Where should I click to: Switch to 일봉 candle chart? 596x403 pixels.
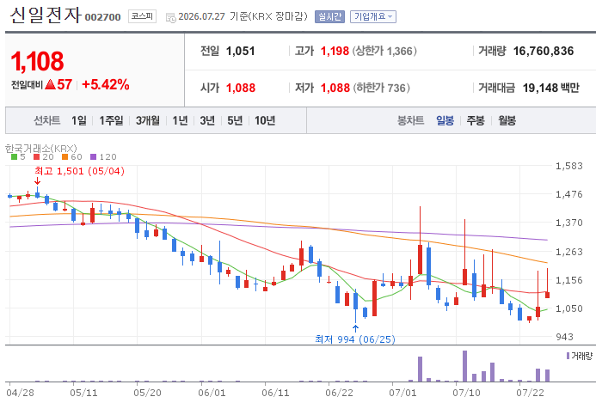point(445,121)
